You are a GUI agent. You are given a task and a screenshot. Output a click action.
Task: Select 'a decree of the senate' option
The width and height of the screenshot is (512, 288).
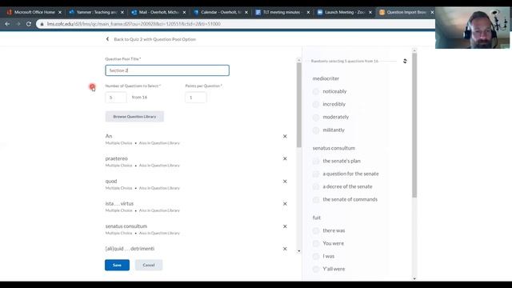pos(316,186)
